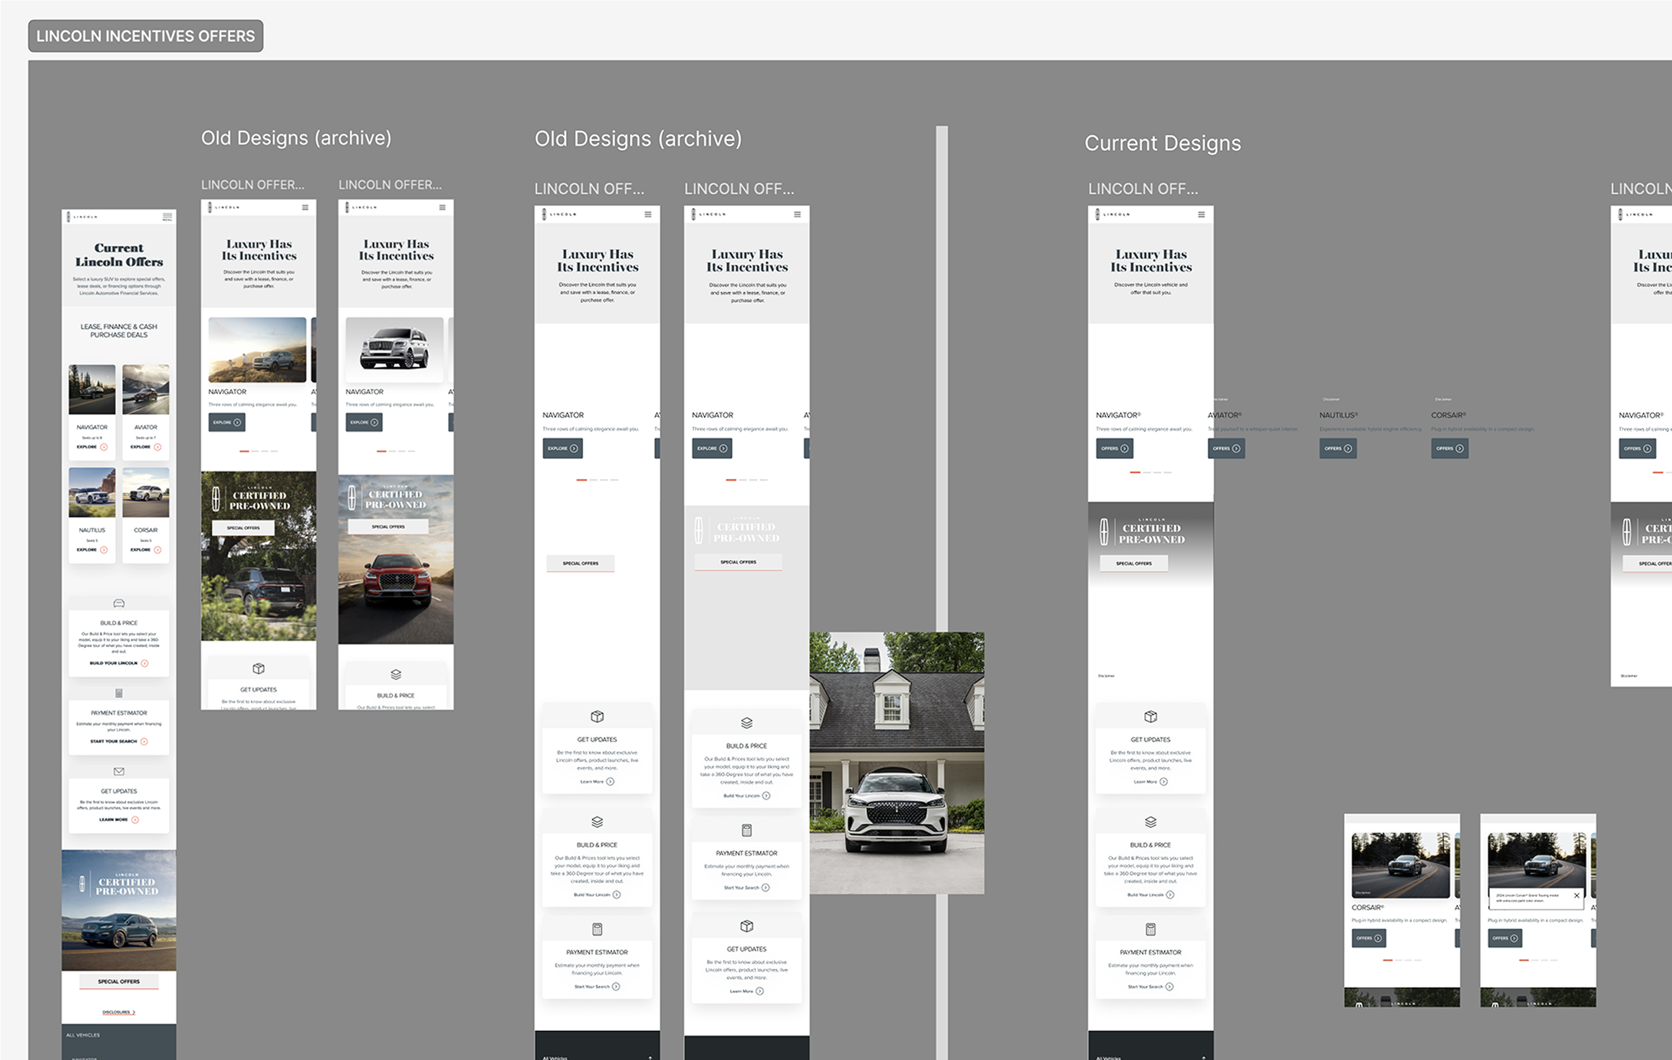Click car icon above Build & Price in leftmost frame
Viewport: 1672px width, 1060px height.
[119, 603]
